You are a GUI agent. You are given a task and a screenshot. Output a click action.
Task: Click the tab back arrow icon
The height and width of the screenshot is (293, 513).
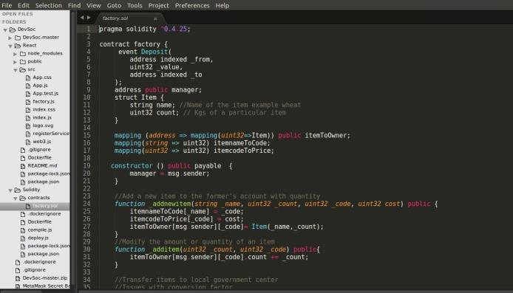82,18
